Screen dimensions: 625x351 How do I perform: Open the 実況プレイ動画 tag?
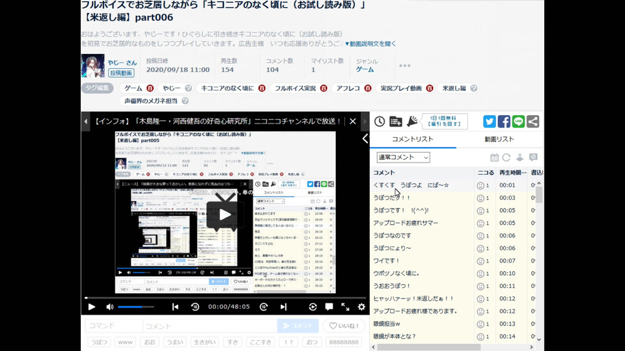click(x=401, y=88)
